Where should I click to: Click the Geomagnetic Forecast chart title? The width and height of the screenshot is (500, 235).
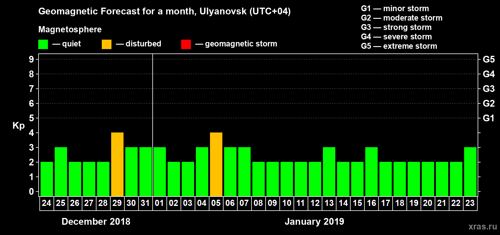164,11
